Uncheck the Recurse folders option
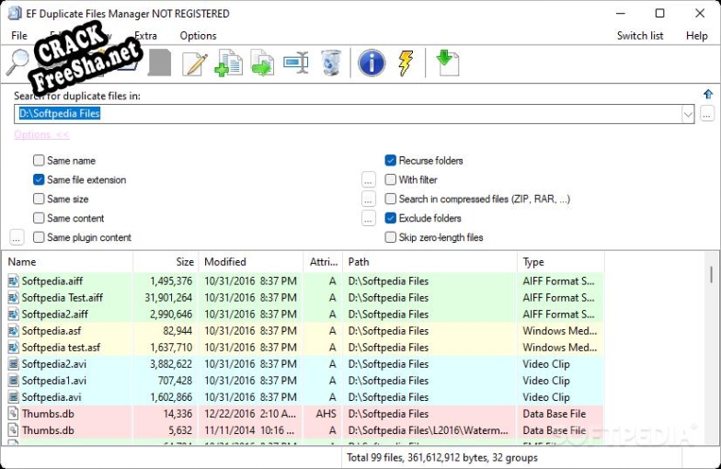This screenshot has width=721, height=469. (x=391, y=161)
